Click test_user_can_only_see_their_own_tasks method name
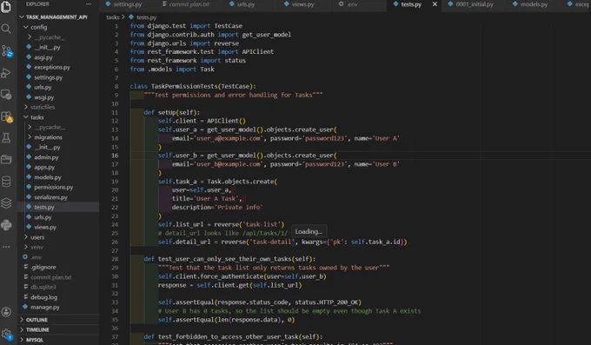This screenshot has height=345, width=591. click(224, 259)
